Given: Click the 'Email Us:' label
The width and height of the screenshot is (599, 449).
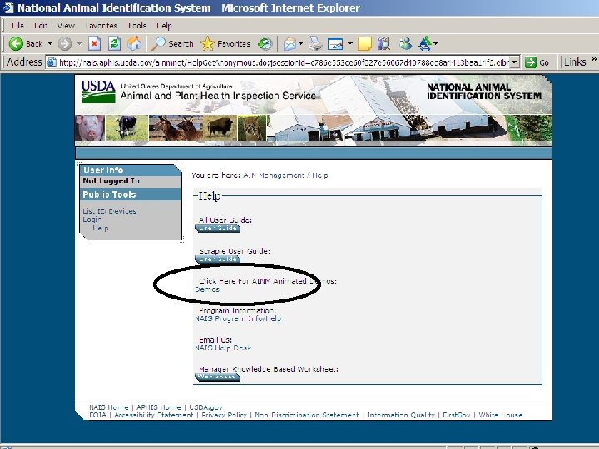Looking at the screenshot, I should click(x=215, y=340).
